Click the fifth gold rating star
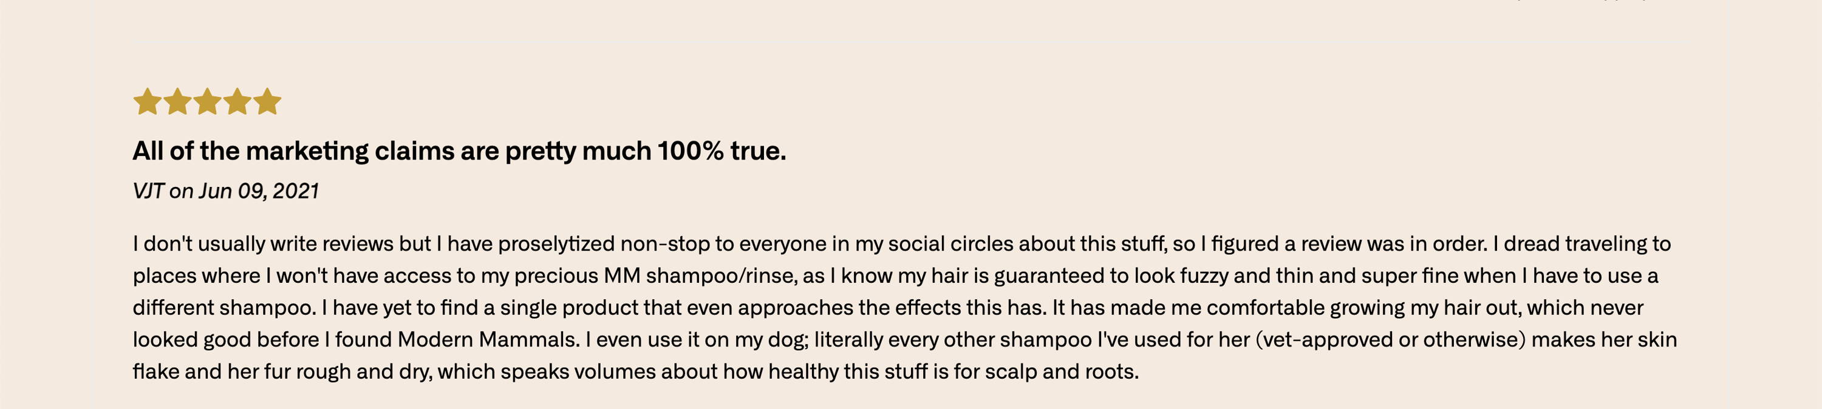 267,102
